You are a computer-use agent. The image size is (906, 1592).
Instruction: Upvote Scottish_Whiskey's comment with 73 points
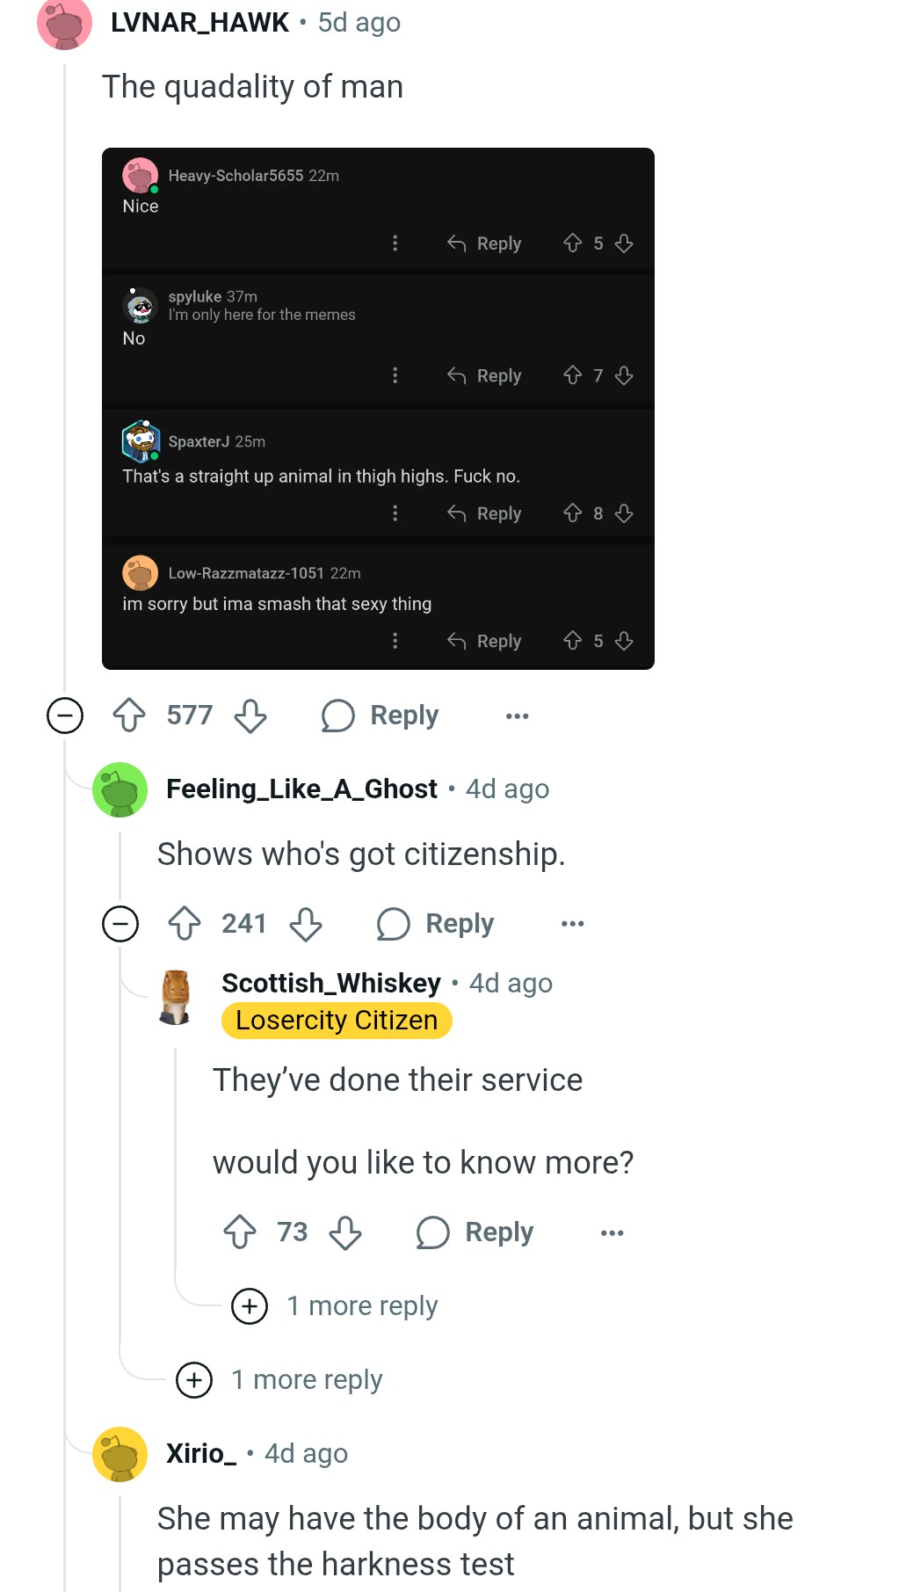[240, 1232]
